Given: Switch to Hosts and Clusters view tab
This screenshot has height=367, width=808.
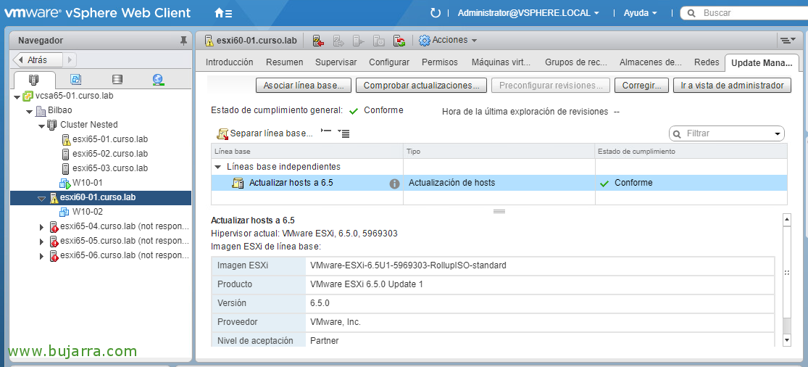Looking at the screenshot, I should click(x=34, y=79).
